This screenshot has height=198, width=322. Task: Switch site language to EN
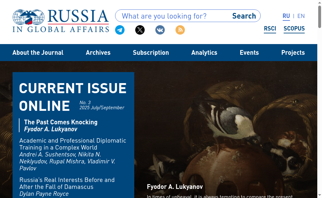(x=301, y=16)
